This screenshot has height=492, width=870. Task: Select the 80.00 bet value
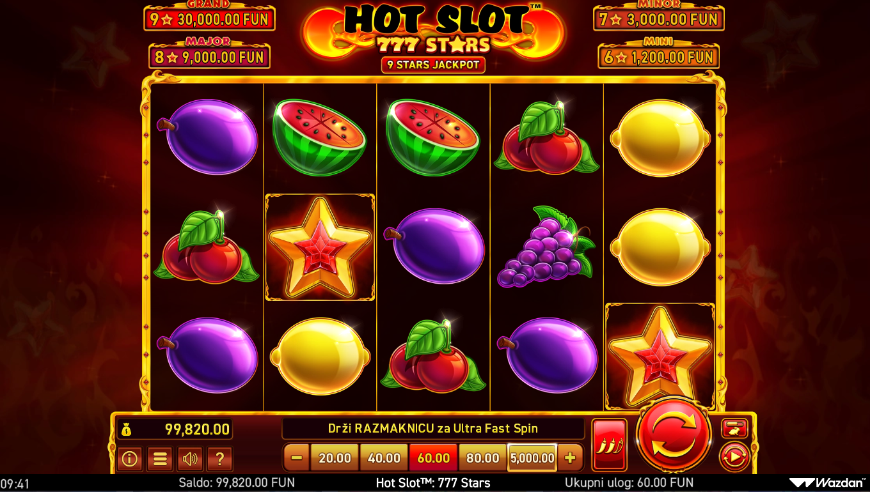point(482,458)
